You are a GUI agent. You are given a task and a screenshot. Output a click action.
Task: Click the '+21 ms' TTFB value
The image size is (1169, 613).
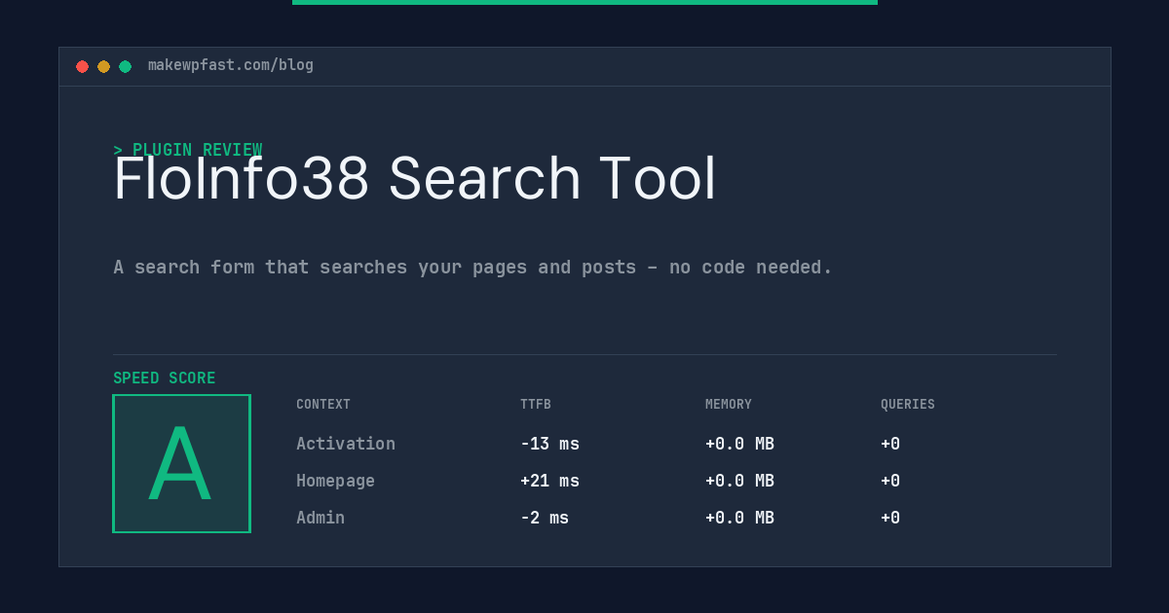[x=549, y=481]
